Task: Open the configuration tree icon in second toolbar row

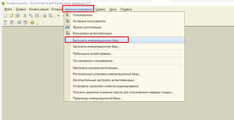Action: 5,22
